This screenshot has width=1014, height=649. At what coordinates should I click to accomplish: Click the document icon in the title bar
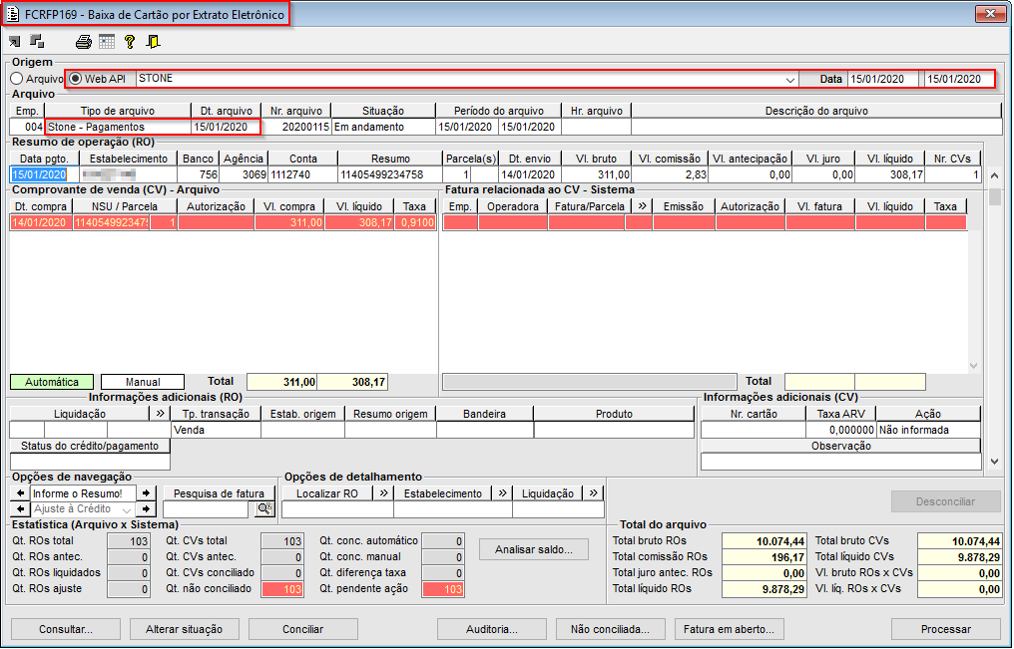13,14
